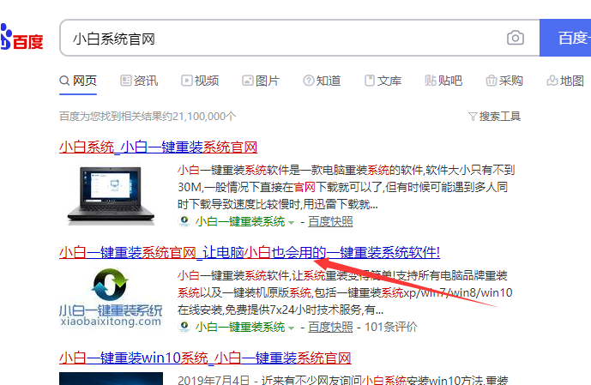Open the 图片 tab
This screenshot has height=385, width=591.
click(261, 81)
